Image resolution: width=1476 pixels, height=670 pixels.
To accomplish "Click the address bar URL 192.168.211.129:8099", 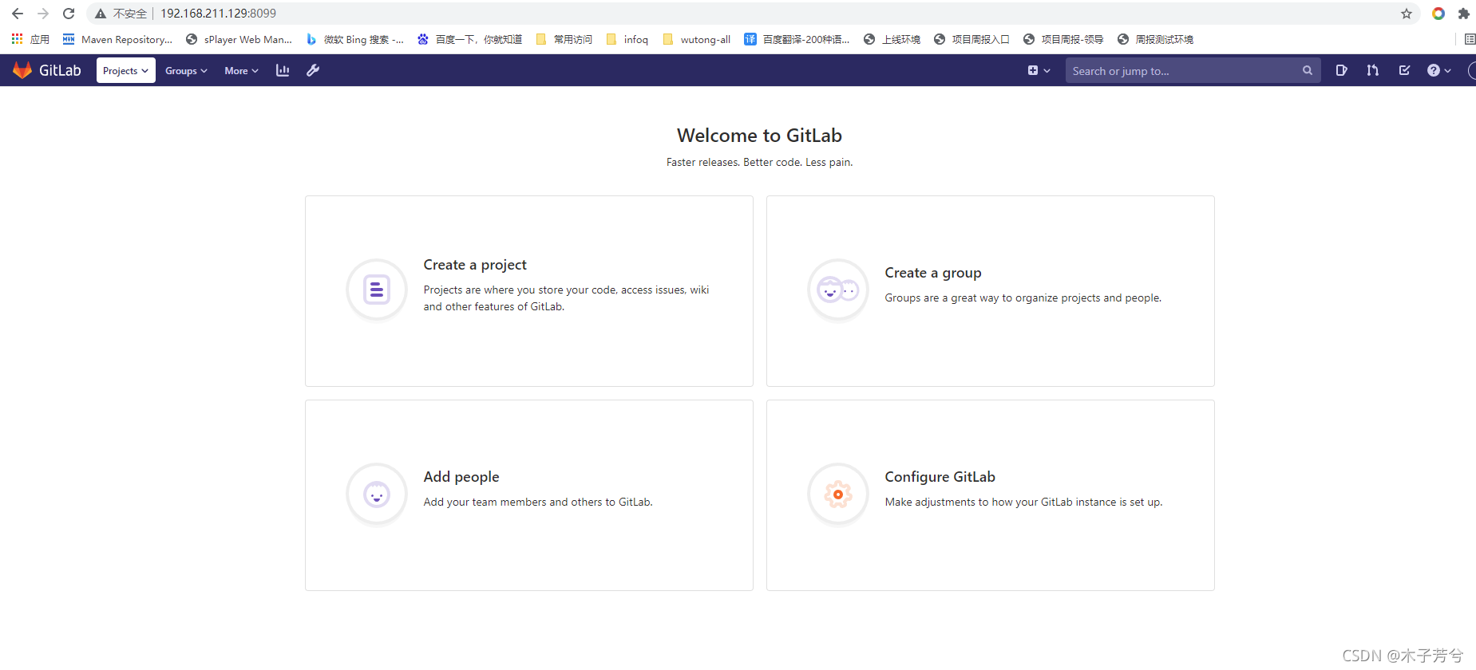I will point(218,14).
